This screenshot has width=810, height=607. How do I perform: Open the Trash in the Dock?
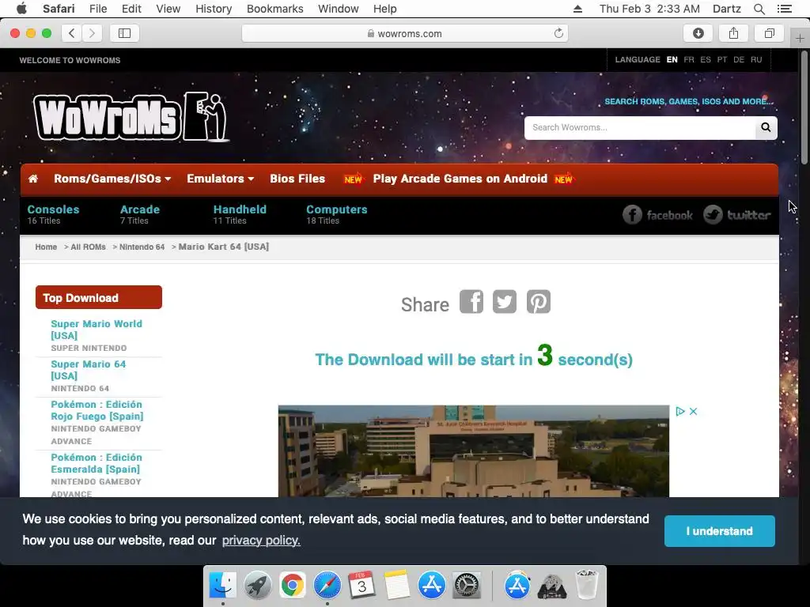587,584
